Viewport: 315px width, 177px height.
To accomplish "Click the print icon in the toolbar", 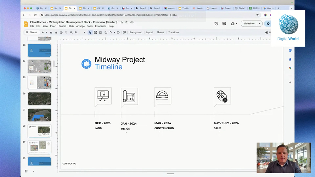I will pyautogui.click(x=61, y=33).
